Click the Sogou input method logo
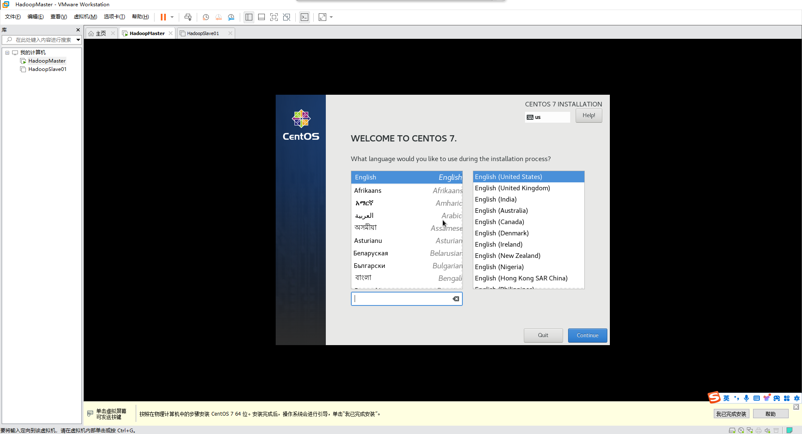The width and height of the screenshot is (802, 434). (x=714, y=398)
